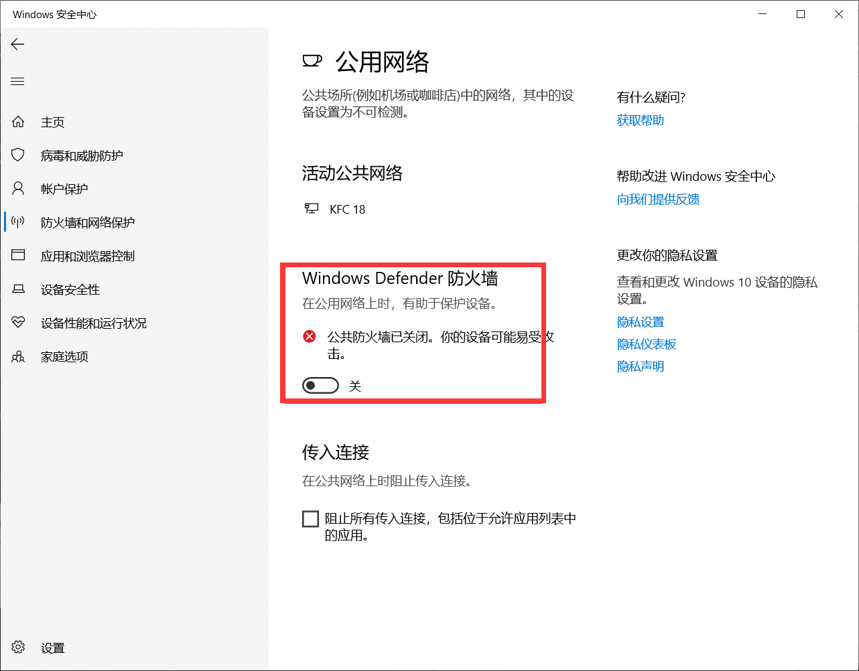Click 向我们提供反馈 to give feedback
The width and height of the screenshot is (859, 671).
coord(658,199)
